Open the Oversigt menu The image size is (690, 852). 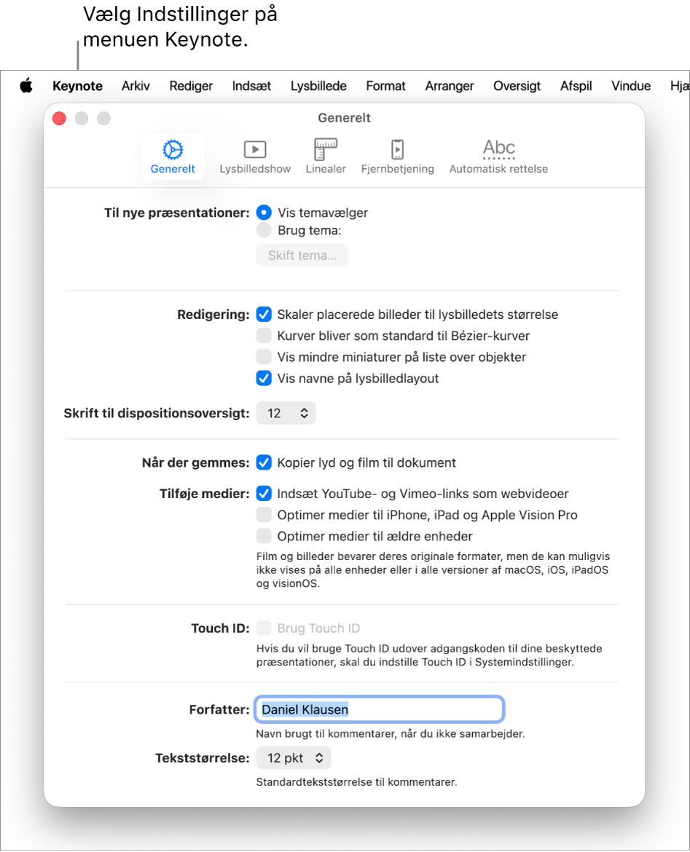pyautogui.click(x=517, y=86)
